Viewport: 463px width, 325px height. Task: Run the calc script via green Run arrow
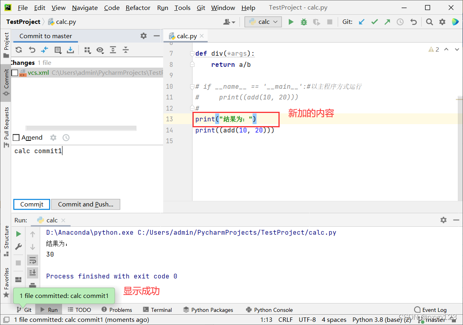(291, 22)
